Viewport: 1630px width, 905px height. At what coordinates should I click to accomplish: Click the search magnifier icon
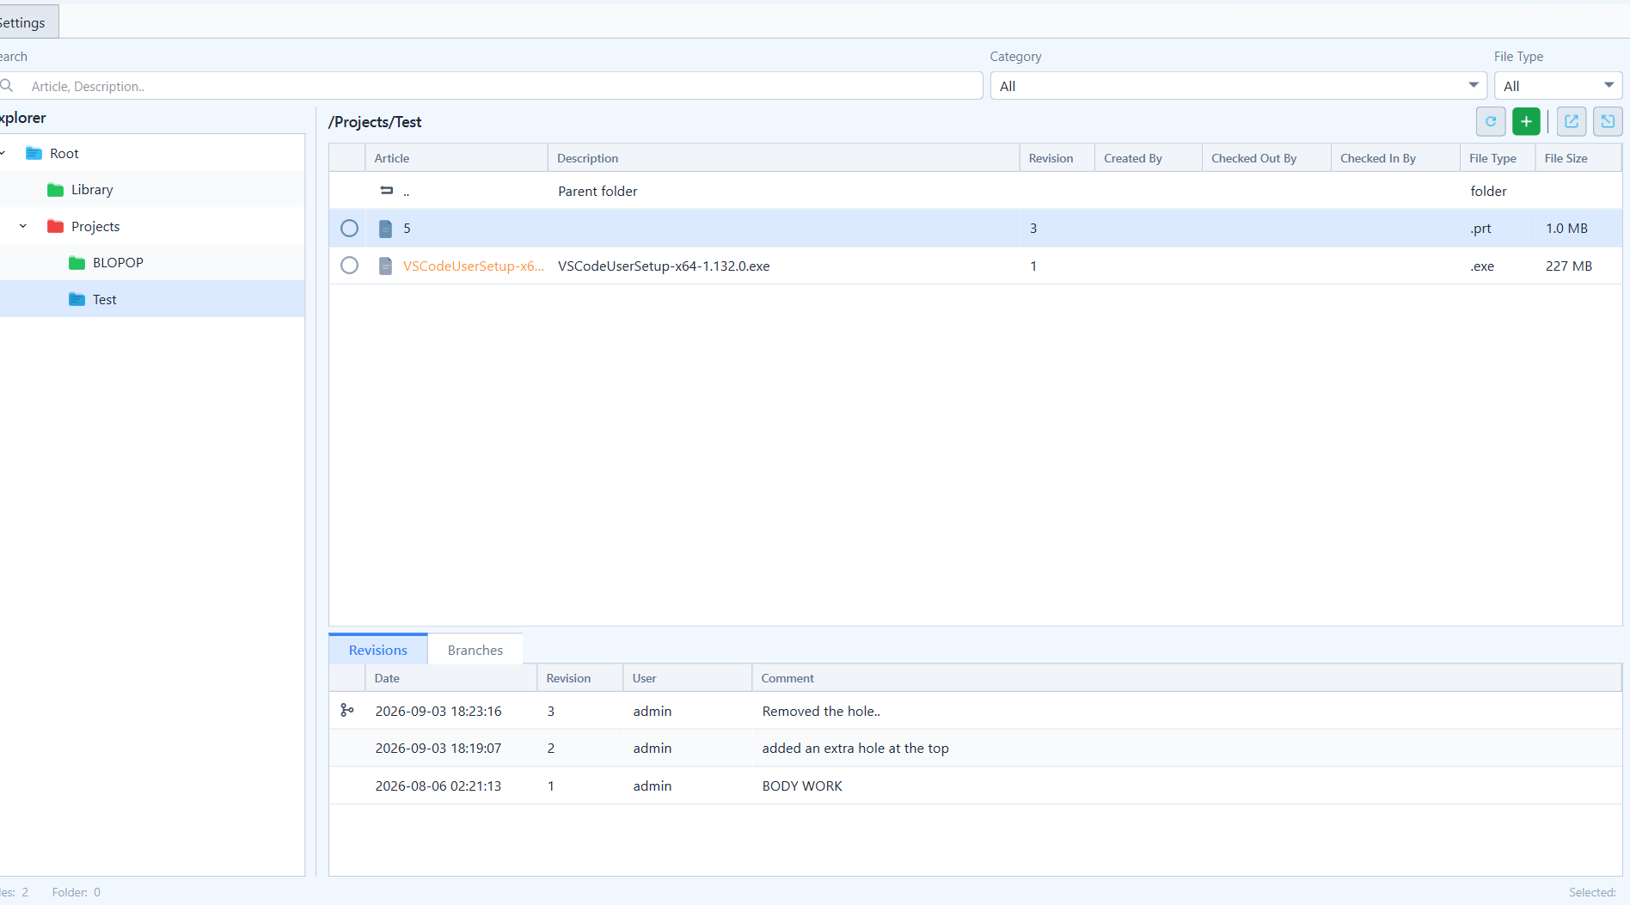pos(7,86)
